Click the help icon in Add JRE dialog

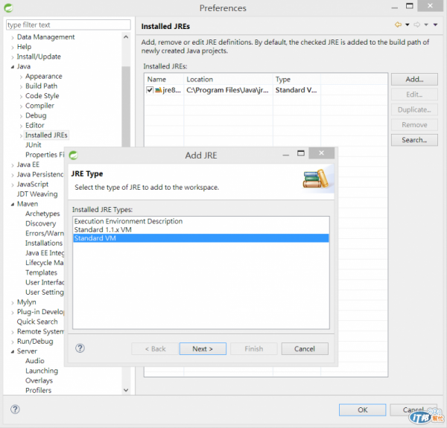80,348
